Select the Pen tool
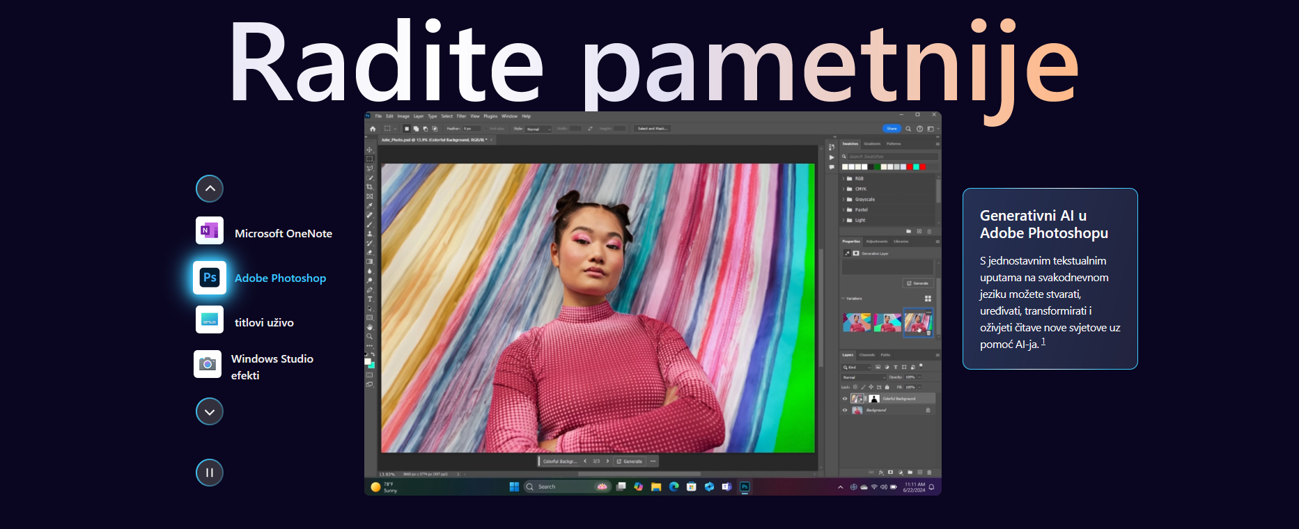 coord(370,290)
